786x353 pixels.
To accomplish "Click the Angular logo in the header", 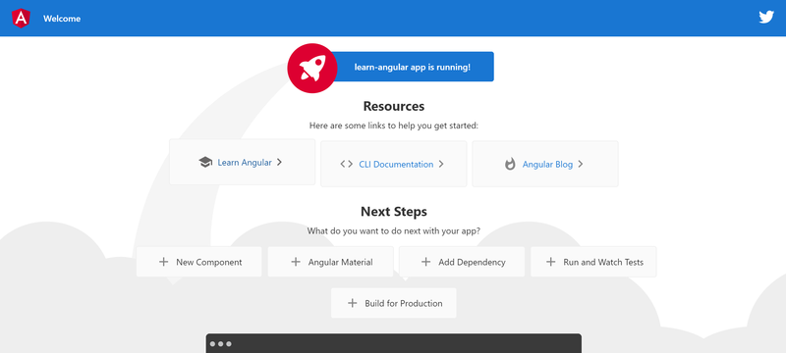I will (21, 19).
